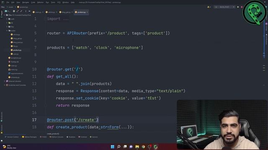Close the main.py editor tab
The height and width of the screenshot is (150, 268).
point(43,12)
